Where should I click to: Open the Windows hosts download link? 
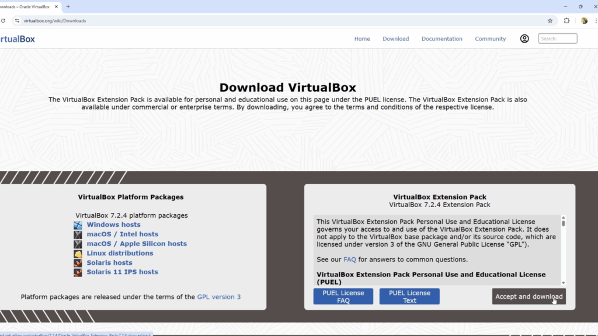pyautogui.click(x=113, y=225)
